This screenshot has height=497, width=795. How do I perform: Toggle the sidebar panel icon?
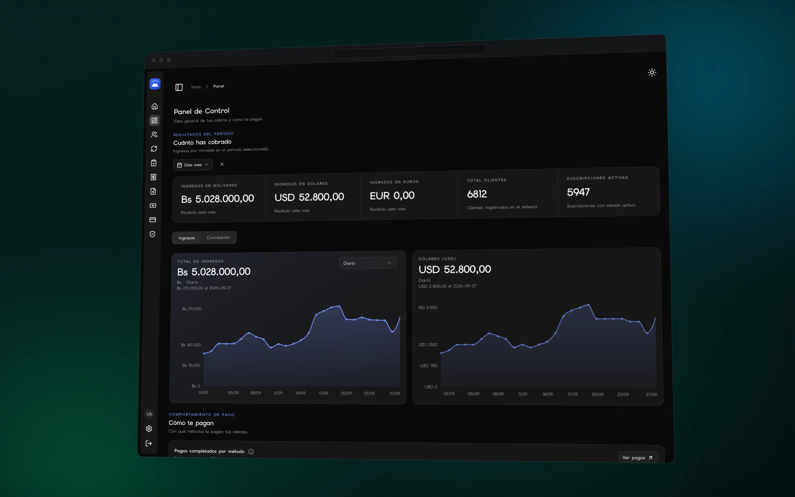179,88
